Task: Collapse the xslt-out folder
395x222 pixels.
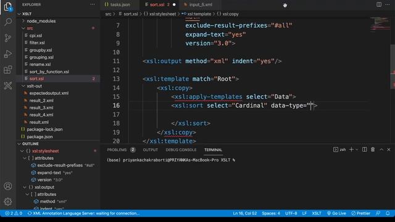Action: [58, 86]
